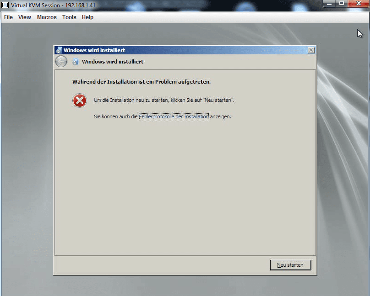Open the Help menu
Screen dimensions: 370x296
coord(87,17)
